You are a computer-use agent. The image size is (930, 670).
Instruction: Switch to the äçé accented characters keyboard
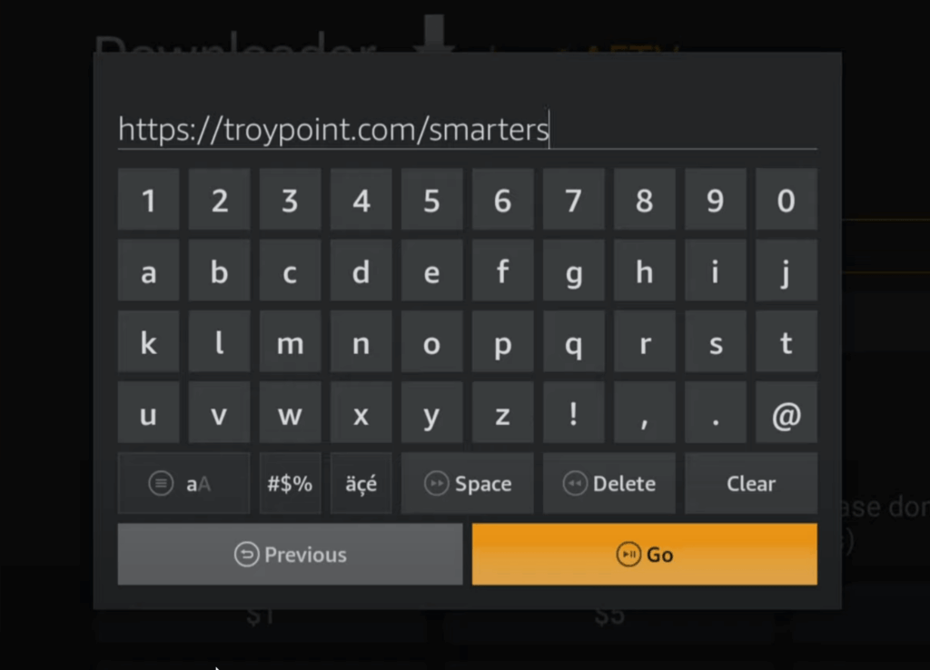point(361,484)
